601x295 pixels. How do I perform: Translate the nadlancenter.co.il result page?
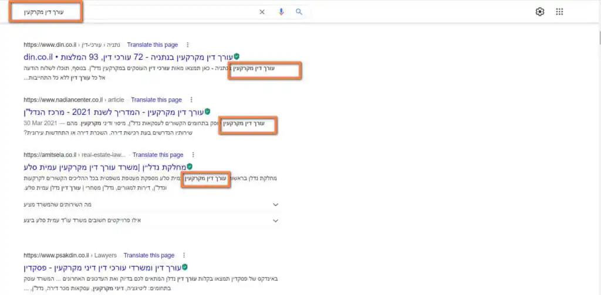click(156, 100)
